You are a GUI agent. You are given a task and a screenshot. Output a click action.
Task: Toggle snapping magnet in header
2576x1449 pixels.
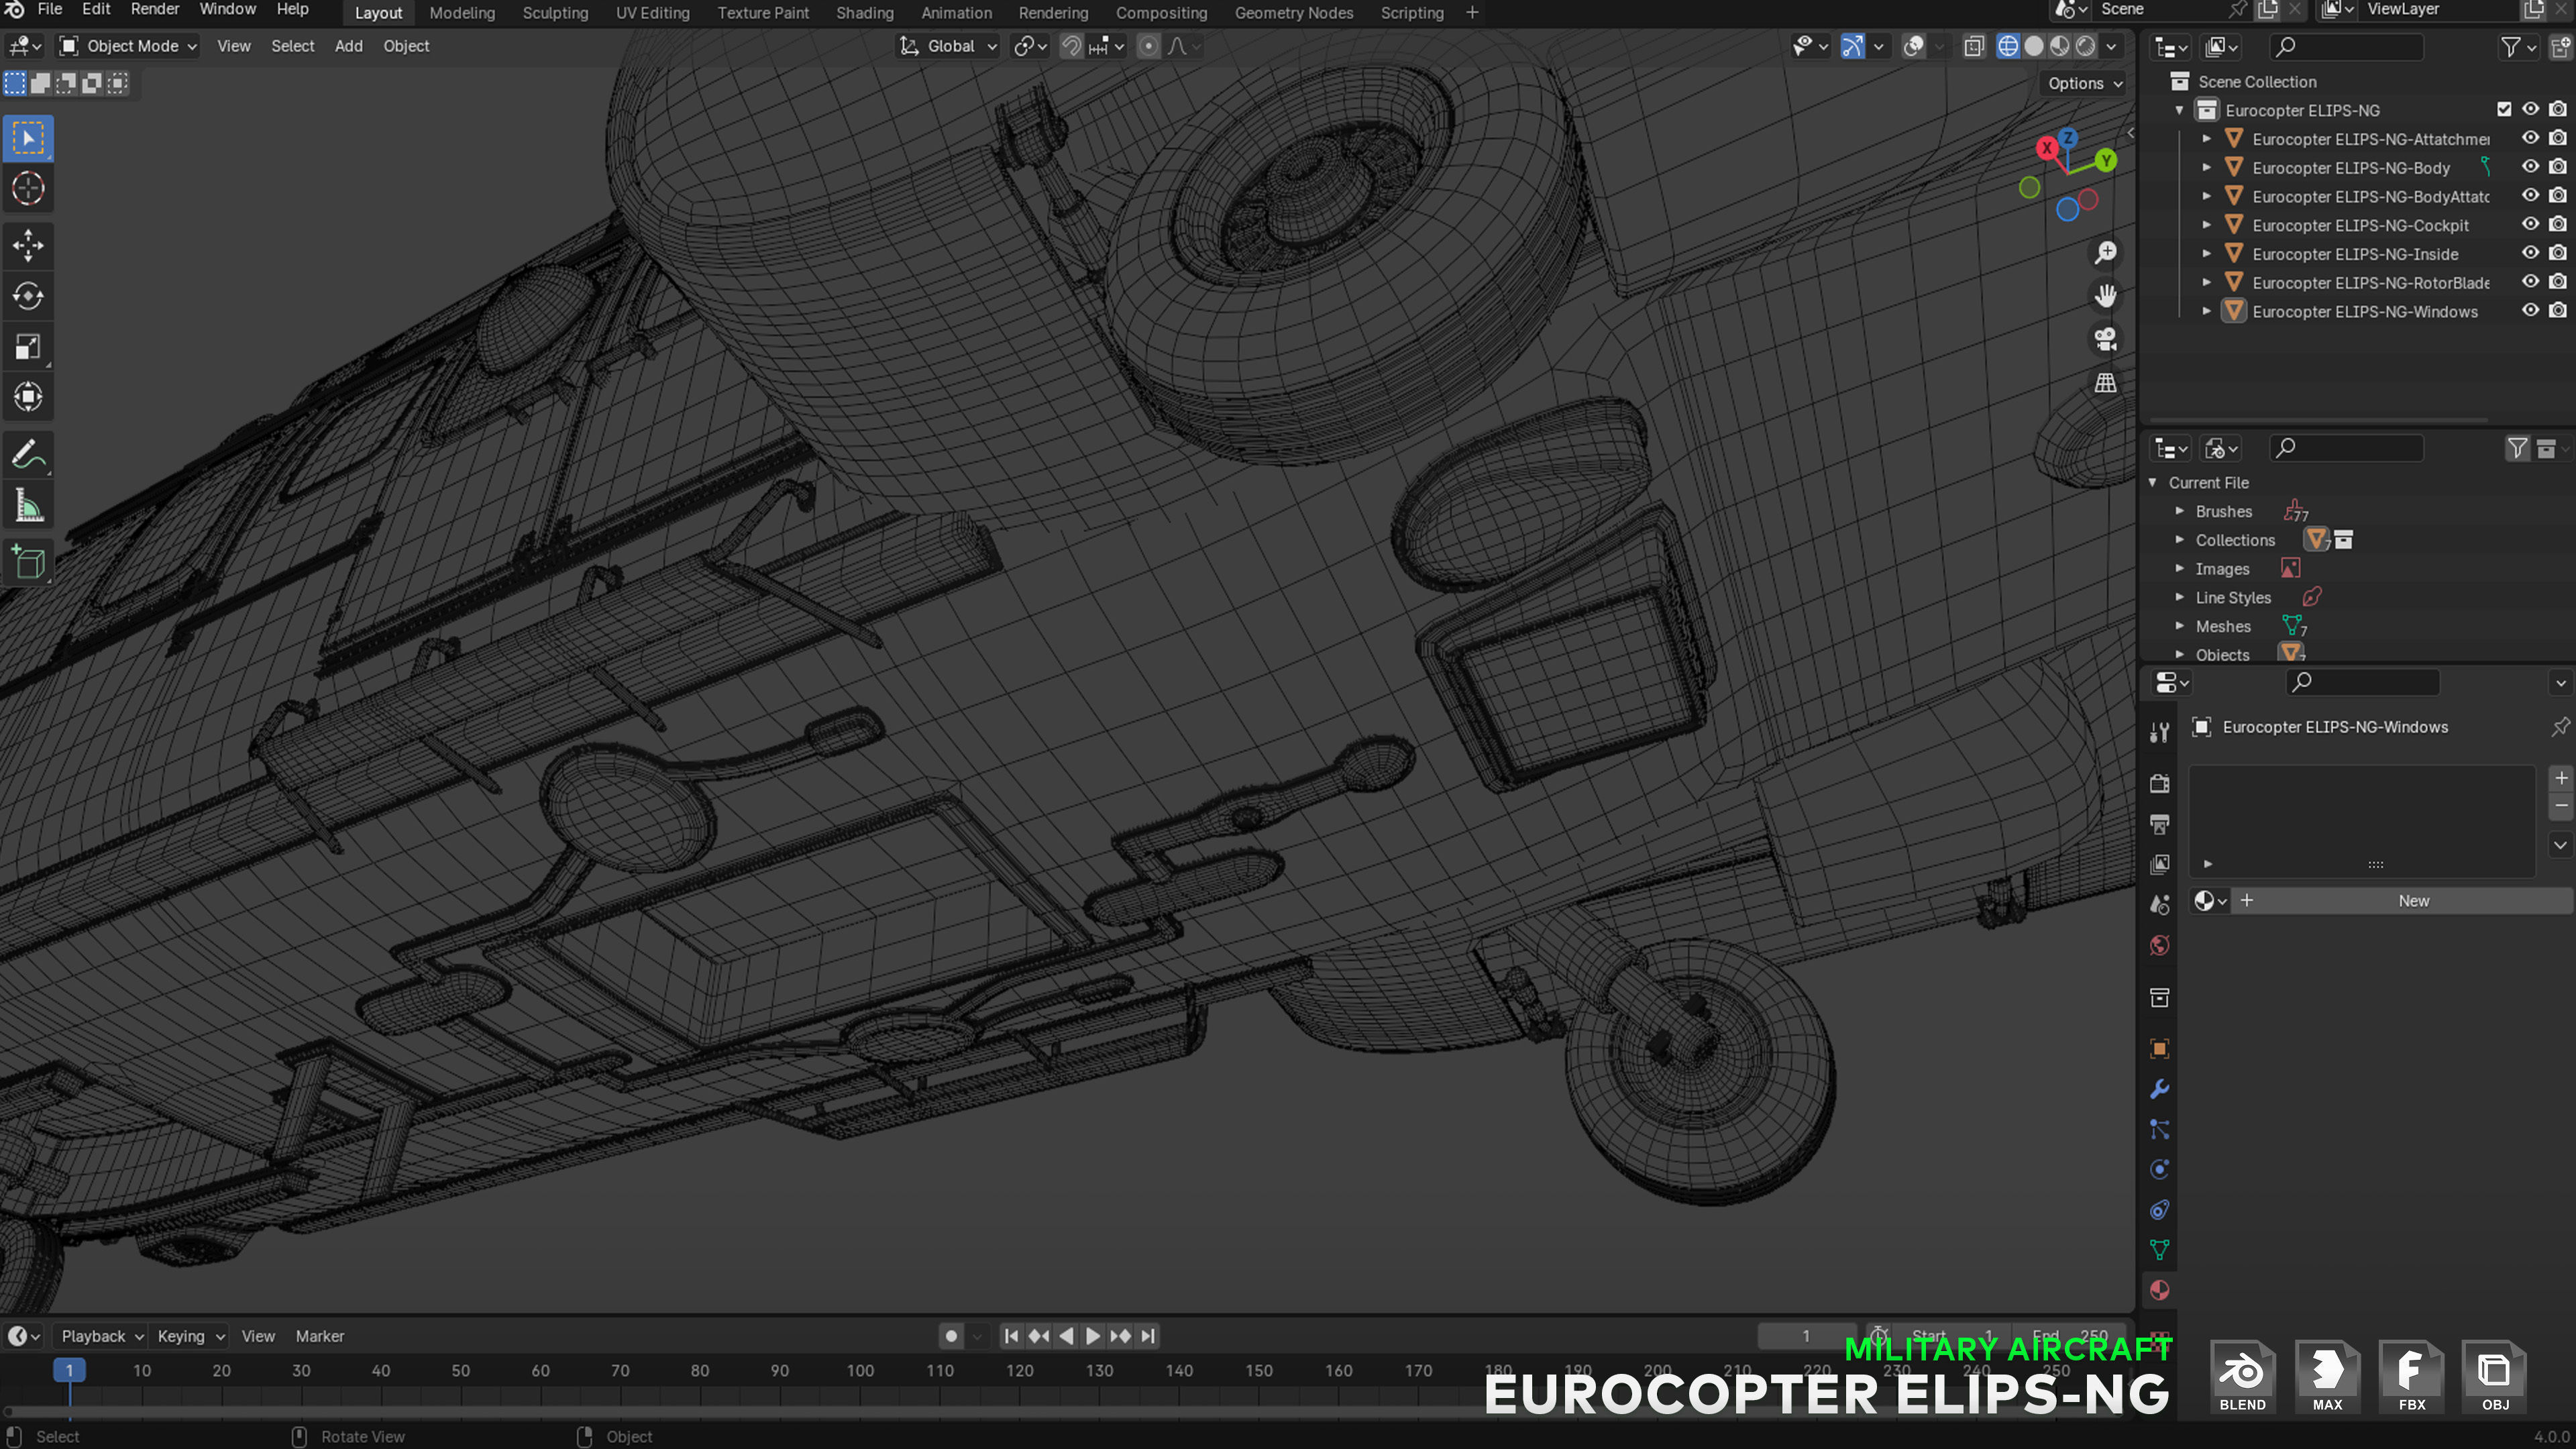pos(1071,46)
